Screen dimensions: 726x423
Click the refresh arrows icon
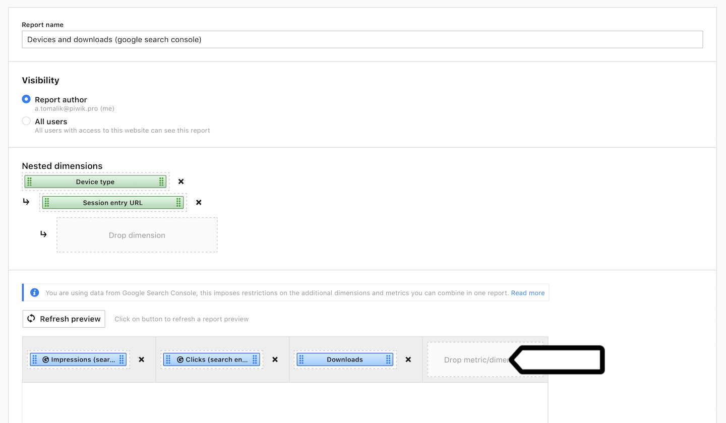pyautogui.click(x=31, y=319)
